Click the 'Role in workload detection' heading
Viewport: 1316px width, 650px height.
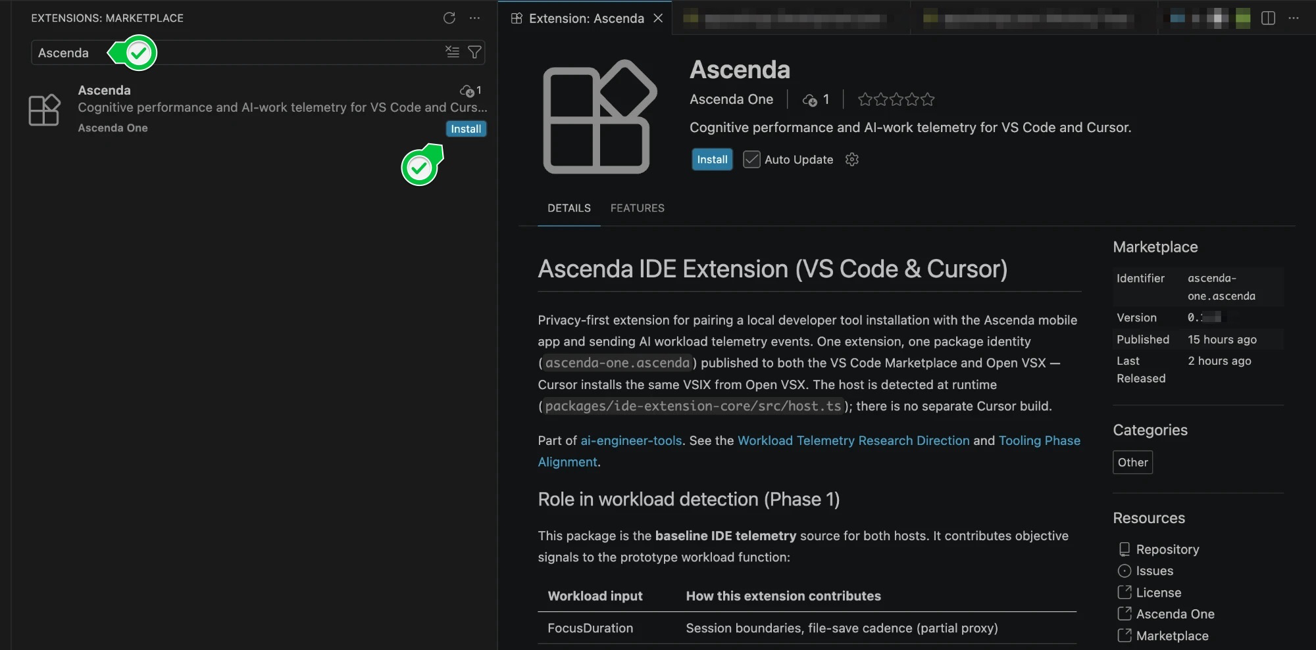689,499
